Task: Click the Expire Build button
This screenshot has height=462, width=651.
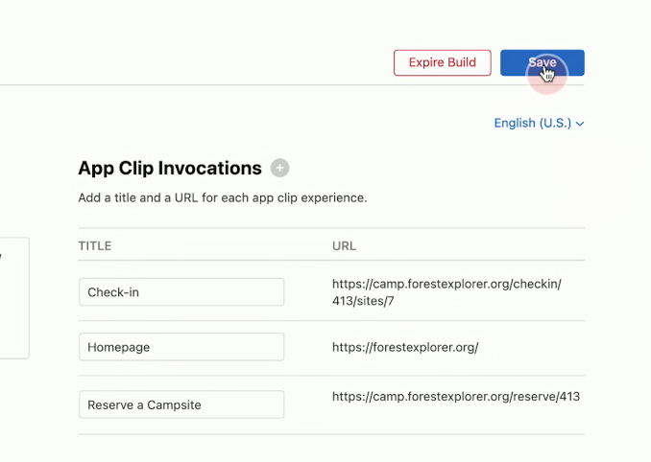Action: click(x=443, y=62)
